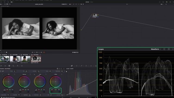Click the Highlights value field

click(30, 95)
